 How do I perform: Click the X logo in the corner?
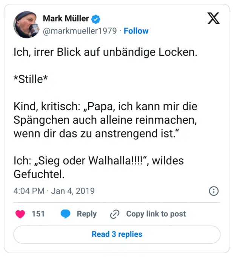(x=214, y=19)
